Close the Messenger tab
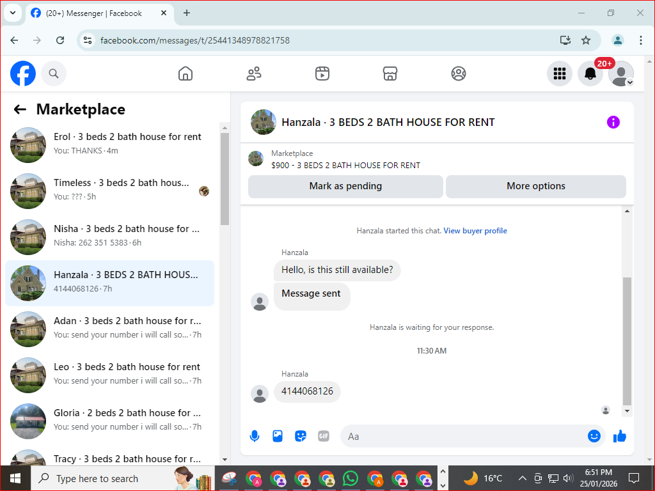Image resolution: width=655 pixels, height=491 pixels. 164,13
